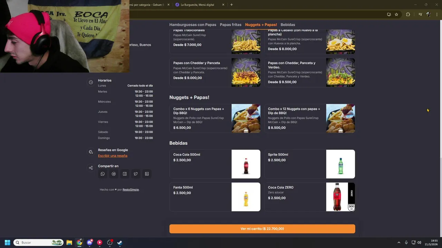Open Chrome three-dot menu
This screenshot has height=248, width=442.
point(437,14)
